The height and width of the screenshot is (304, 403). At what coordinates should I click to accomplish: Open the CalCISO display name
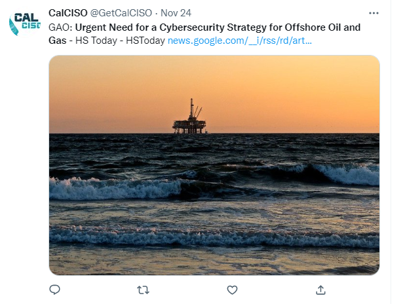[x=68, y=13]
